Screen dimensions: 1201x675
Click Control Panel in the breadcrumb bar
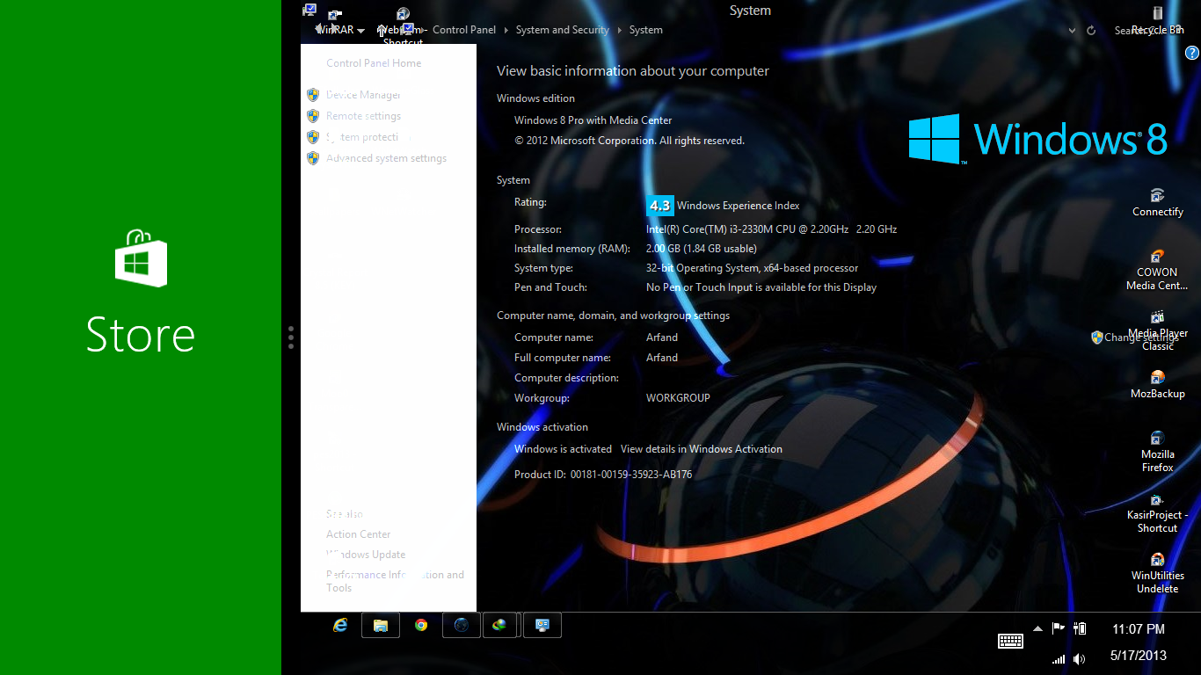point(464,29)
